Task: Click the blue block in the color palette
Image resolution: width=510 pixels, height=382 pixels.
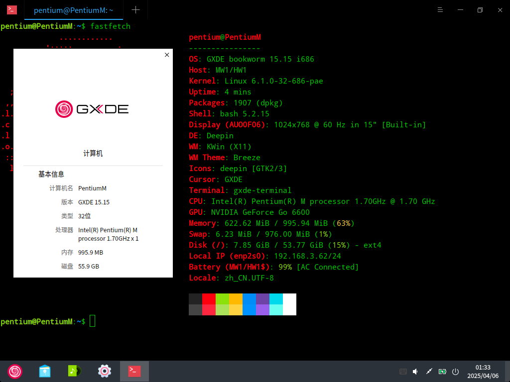Action: point(249,304)
